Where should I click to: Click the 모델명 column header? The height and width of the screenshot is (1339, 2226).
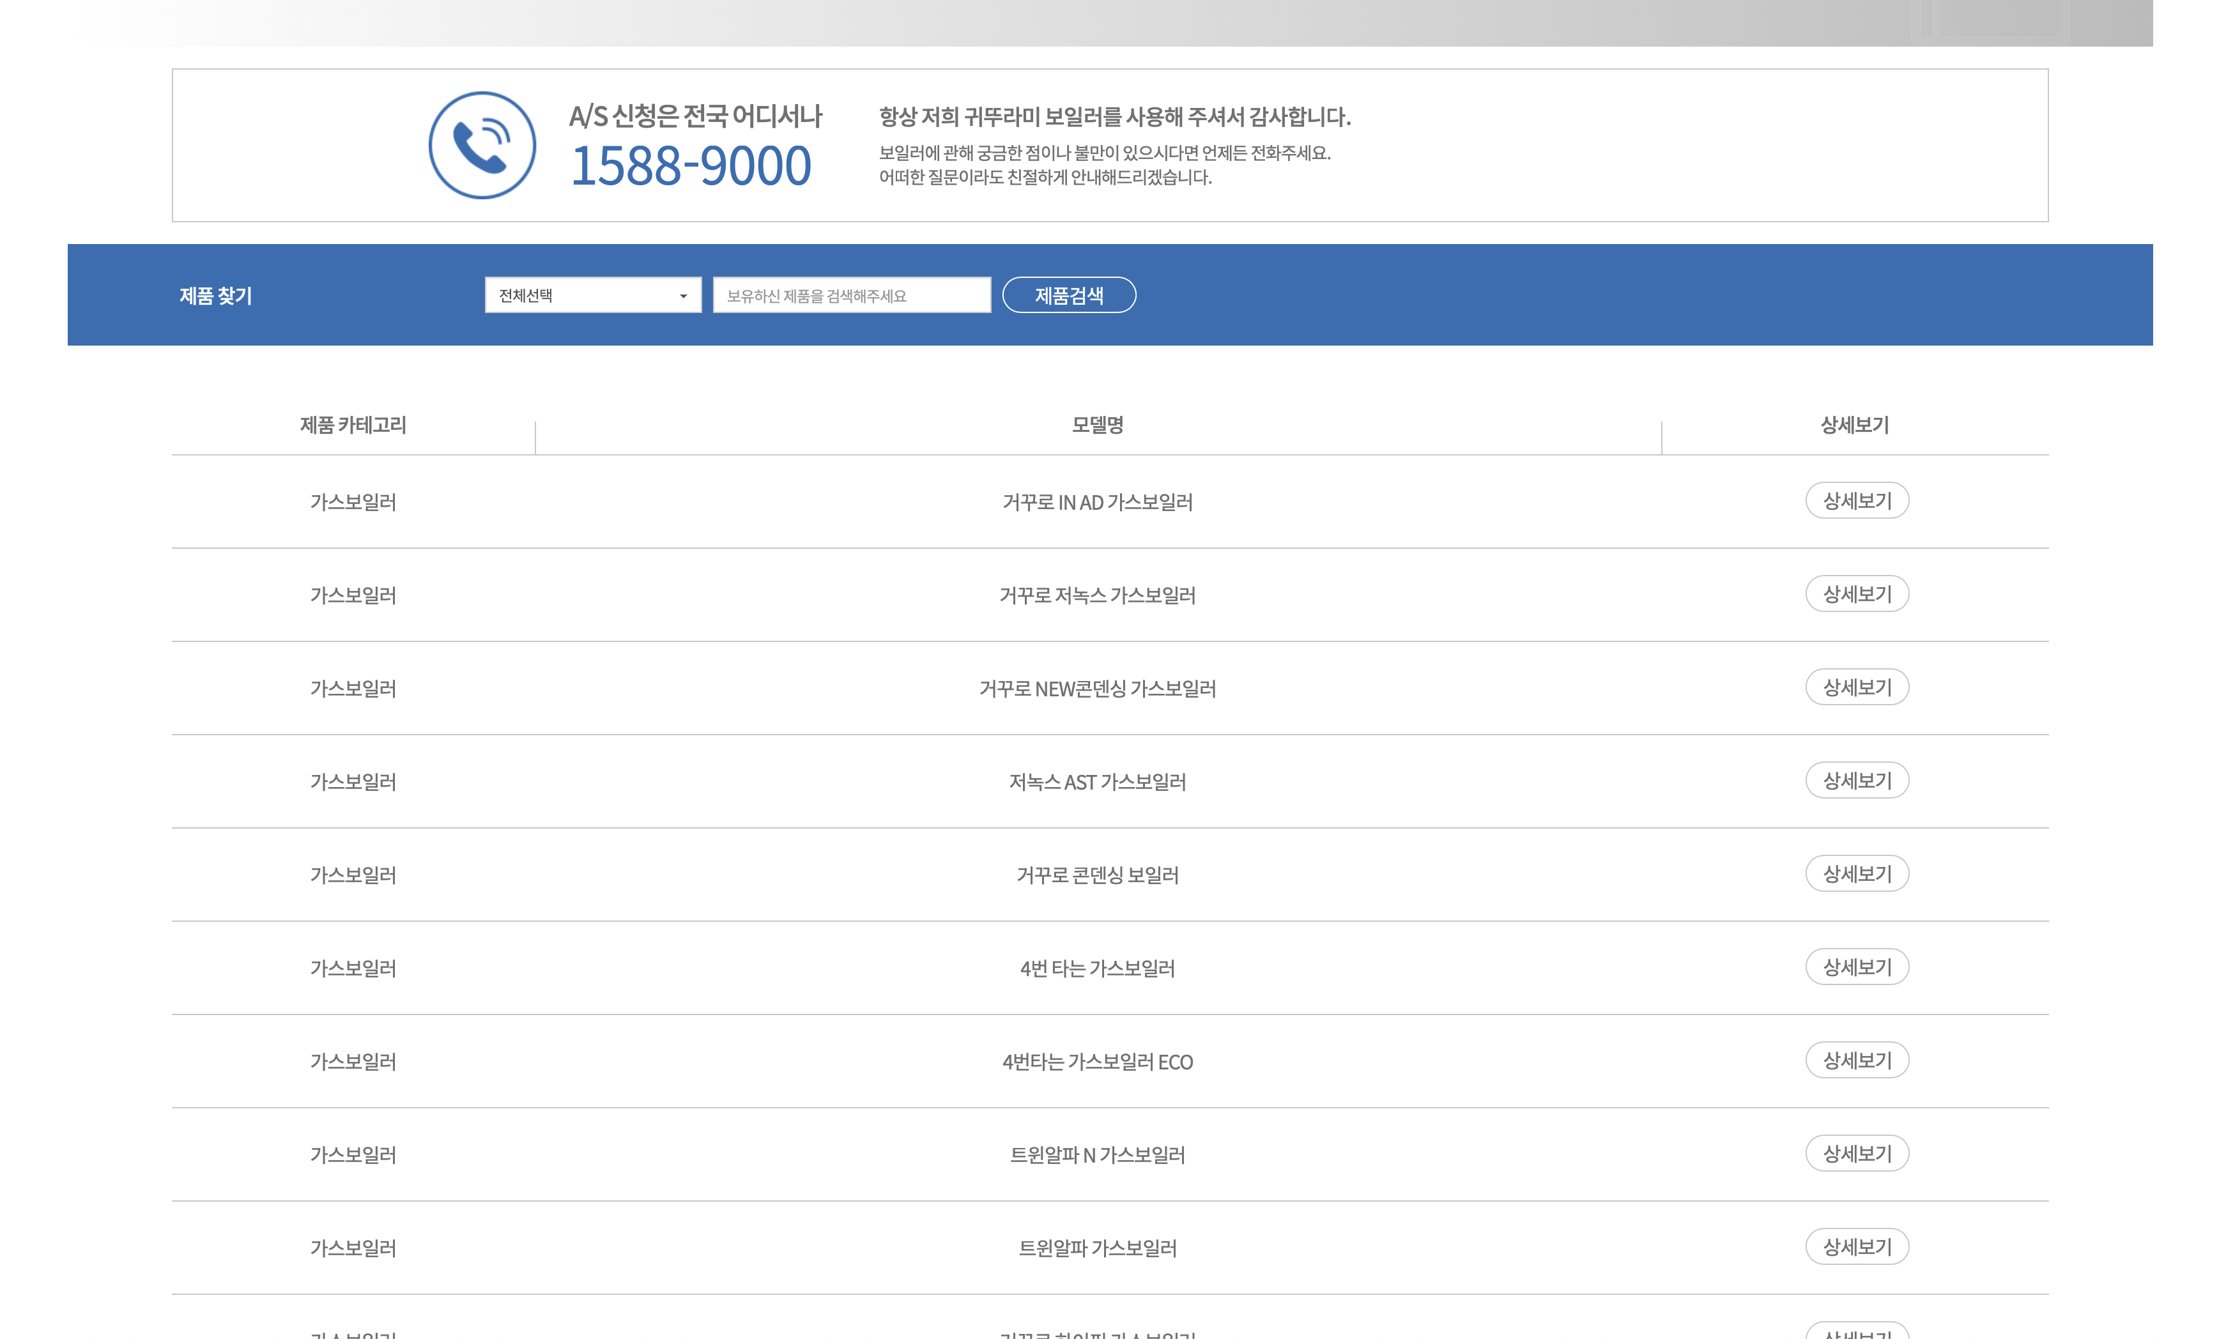tap(1097, 425)
